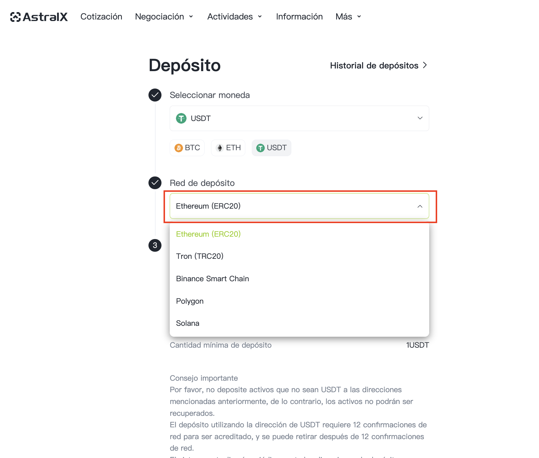
Task: Open the Información page
Action: [299, 17]
